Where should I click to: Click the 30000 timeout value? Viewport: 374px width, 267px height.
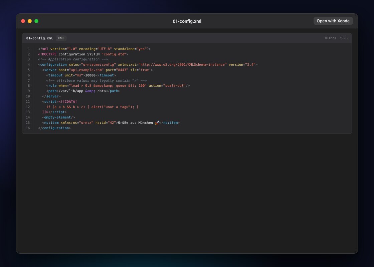point(90,75)
